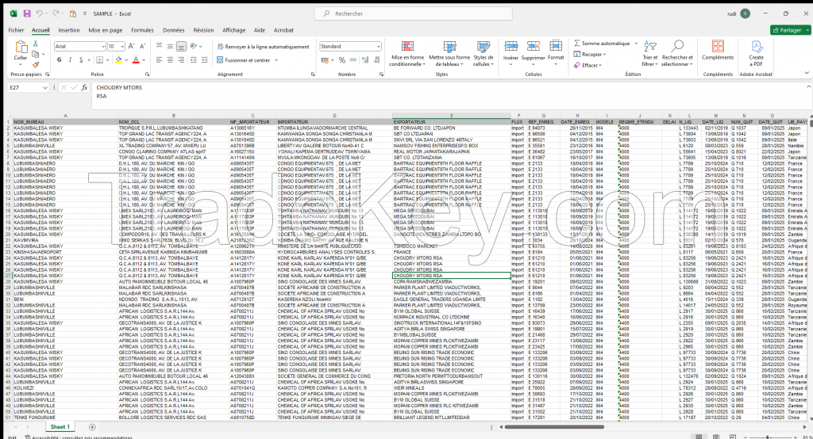Switch to Page Layout view icon
Screen dimensions: 813x439
point(716,437)
